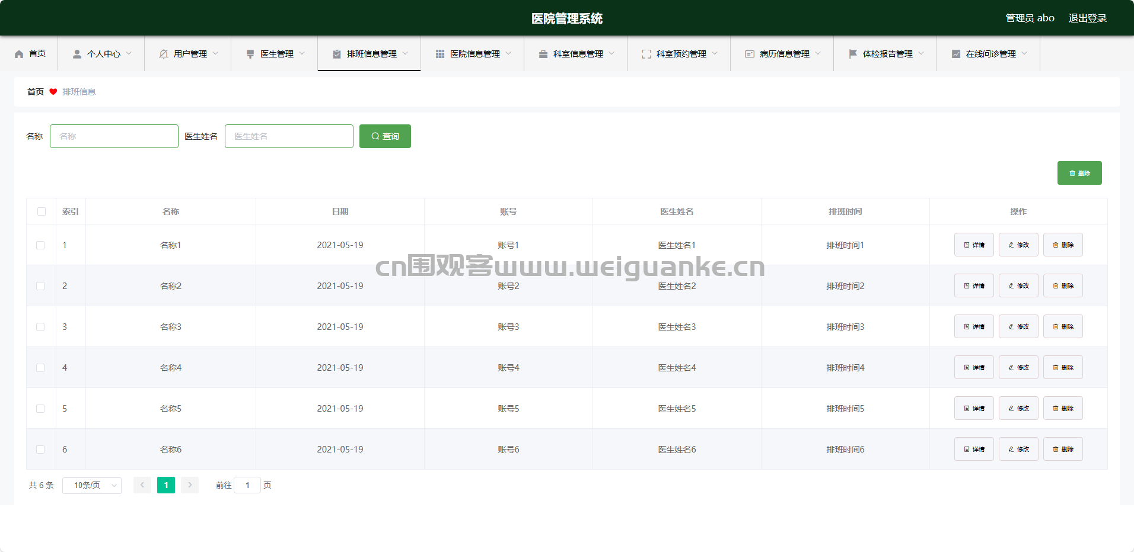Expand the 排班信息管理 menu chevron
Image resolution: width=1134 pixels, height=552 pixels.
[405, 53]
